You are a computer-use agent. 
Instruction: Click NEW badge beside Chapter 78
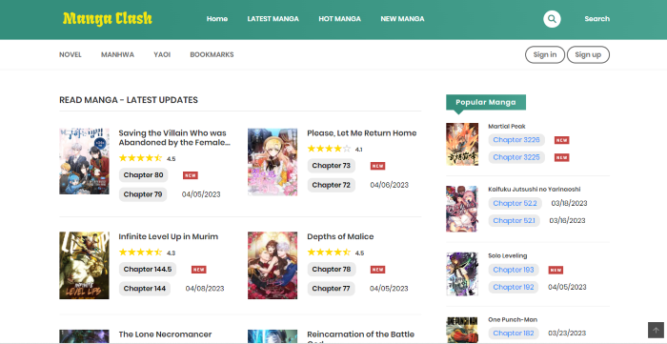pos(377,270)
